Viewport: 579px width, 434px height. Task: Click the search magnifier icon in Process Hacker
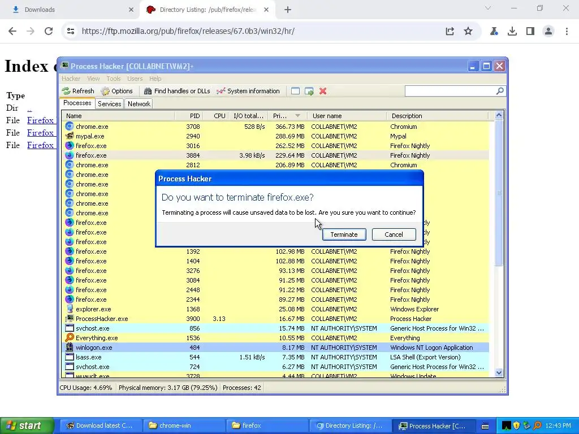(500, 91)
